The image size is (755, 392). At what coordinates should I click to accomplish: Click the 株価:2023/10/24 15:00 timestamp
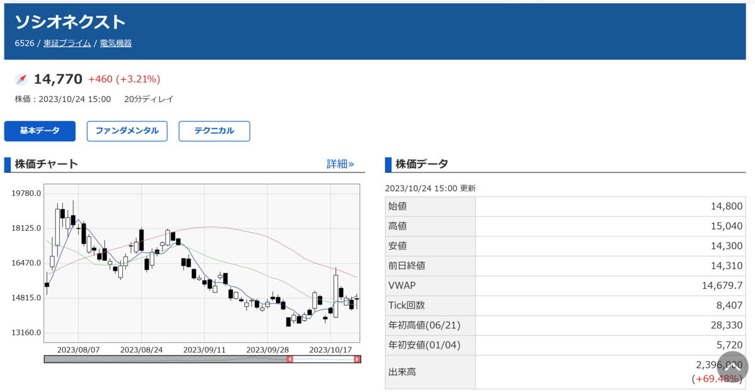(x=63, y=99)
